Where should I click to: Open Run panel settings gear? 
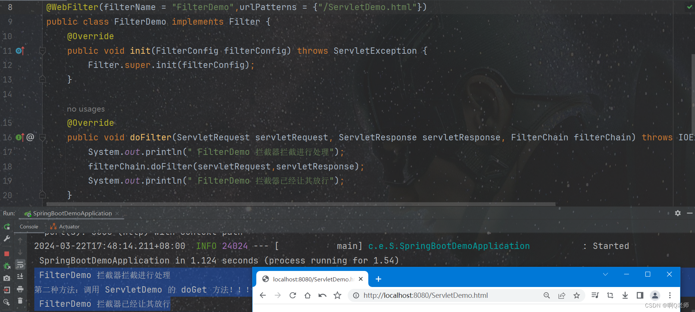[678, 213]
